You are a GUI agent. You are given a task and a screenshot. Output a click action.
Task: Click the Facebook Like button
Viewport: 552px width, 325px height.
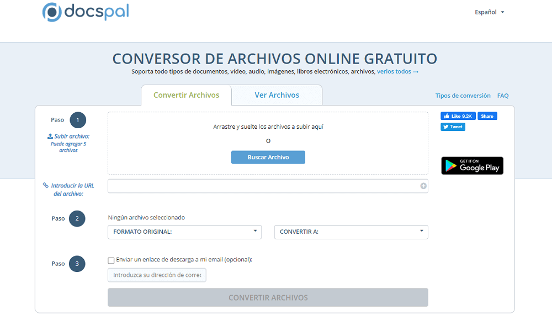(458, 116)
